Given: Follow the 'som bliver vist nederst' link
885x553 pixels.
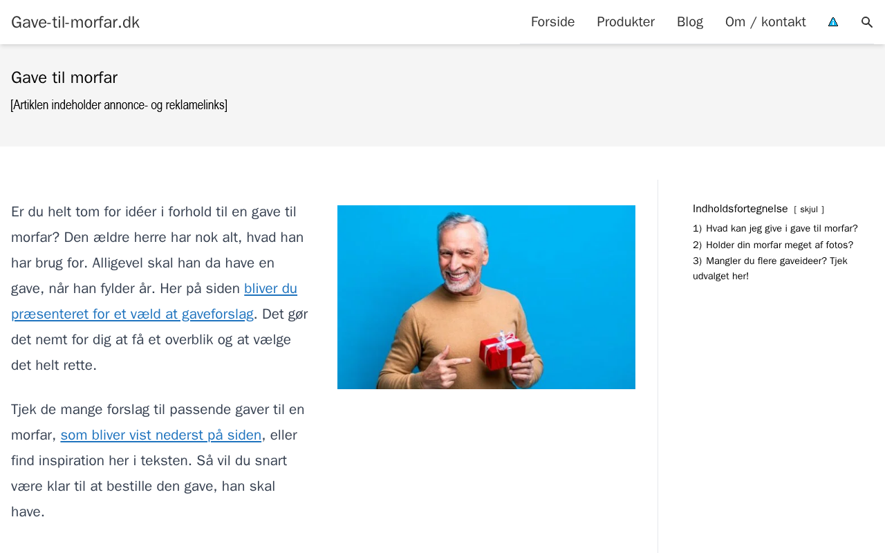Looking at the screenshot, I should (x=161, y=435).
